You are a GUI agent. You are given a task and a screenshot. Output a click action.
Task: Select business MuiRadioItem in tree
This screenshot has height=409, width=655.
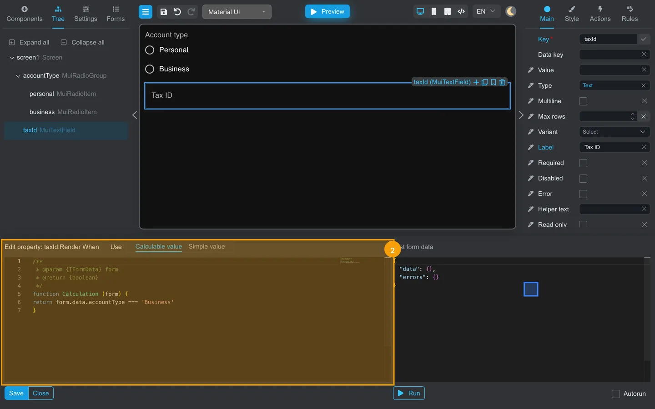point(63,112)
